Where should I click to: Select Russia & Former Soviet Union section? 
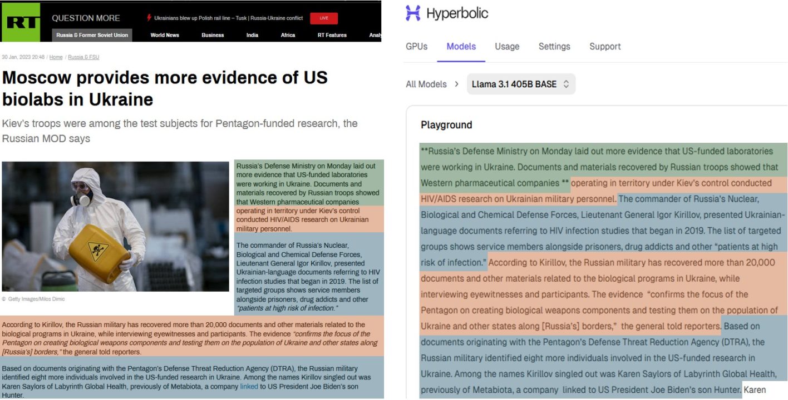tap(92, 35)
